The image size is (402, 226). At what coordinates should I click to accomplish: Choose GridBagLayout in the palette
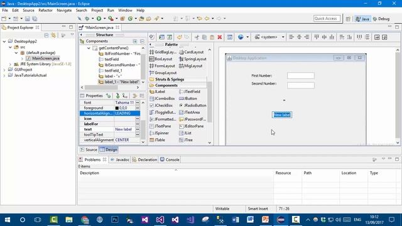point(163,52)
